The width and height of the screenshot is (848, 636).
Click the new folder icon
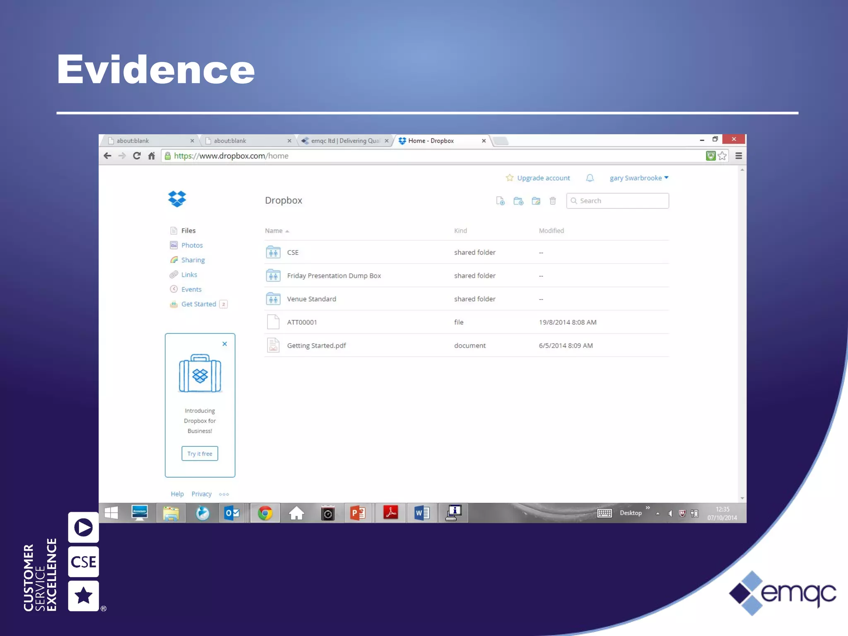point(518,201)
